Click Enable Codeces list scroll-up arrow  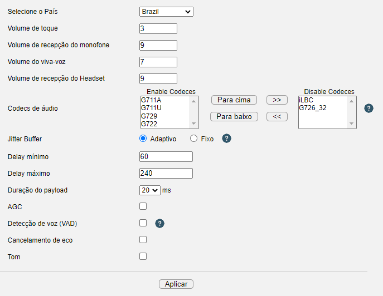pos(193,101)
